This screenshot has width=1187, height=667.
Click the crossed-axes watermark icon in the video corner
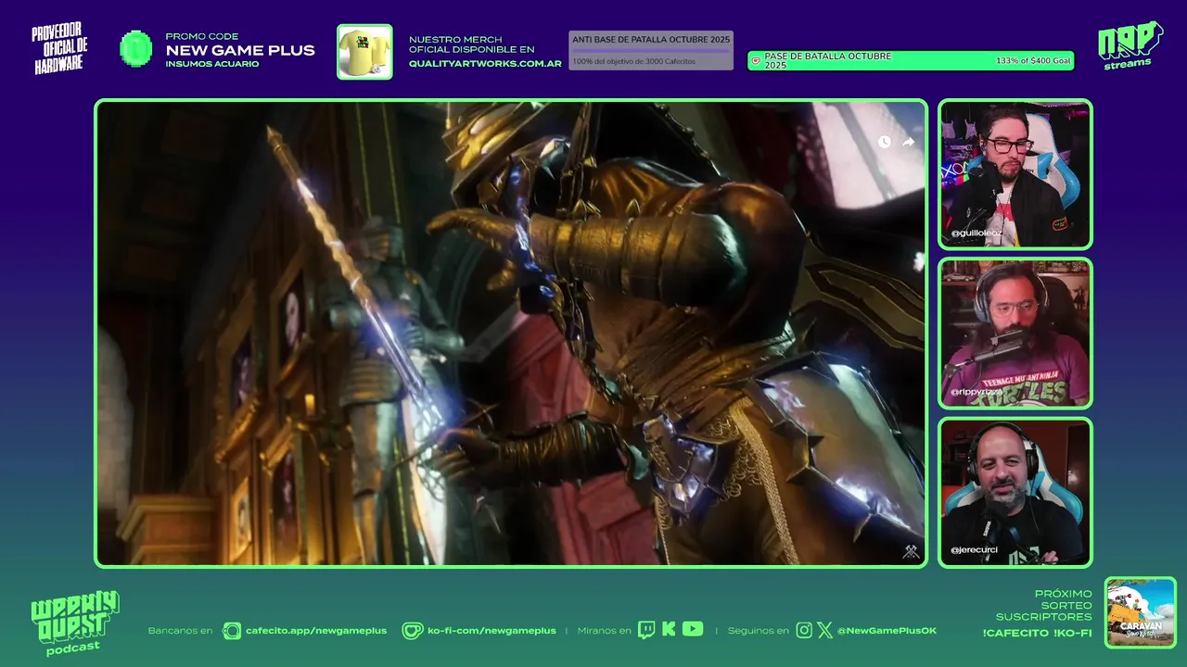coord(911,551)
